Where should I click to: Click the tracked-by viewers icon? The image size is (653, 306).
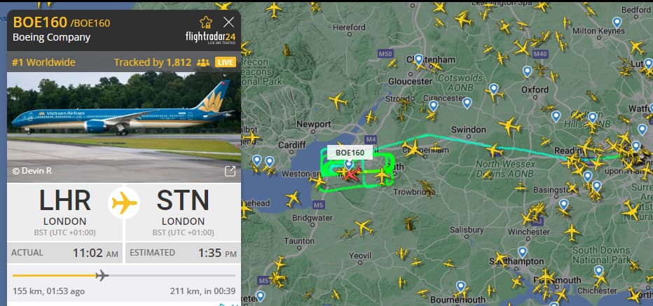[x=202, y=63]
